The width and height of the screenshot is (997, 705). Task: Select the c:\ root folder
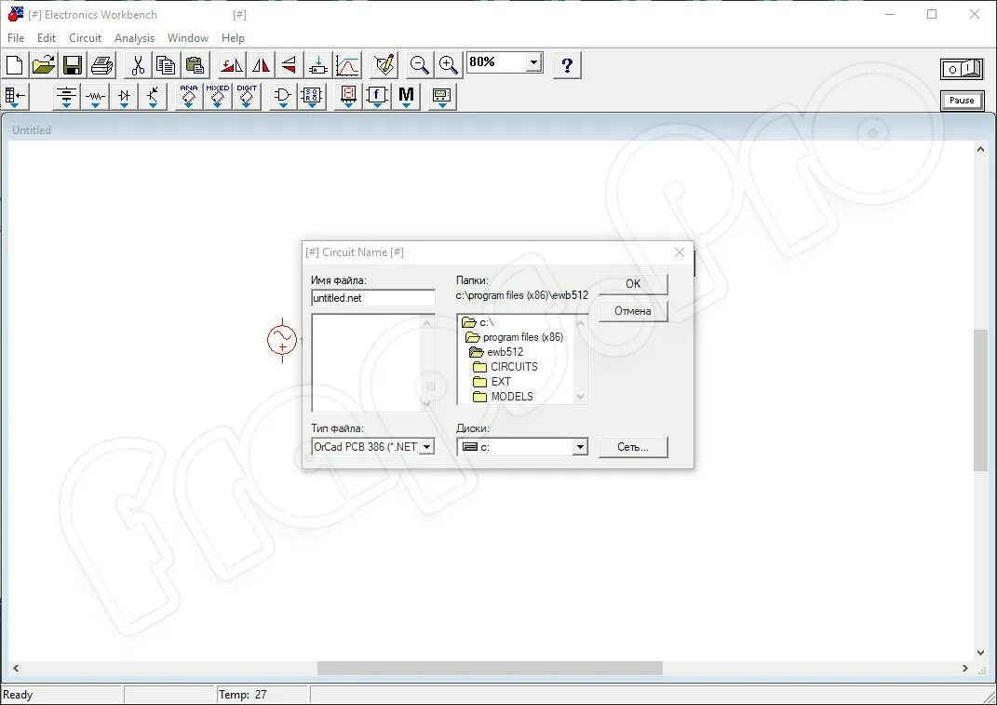pos(478,322)
